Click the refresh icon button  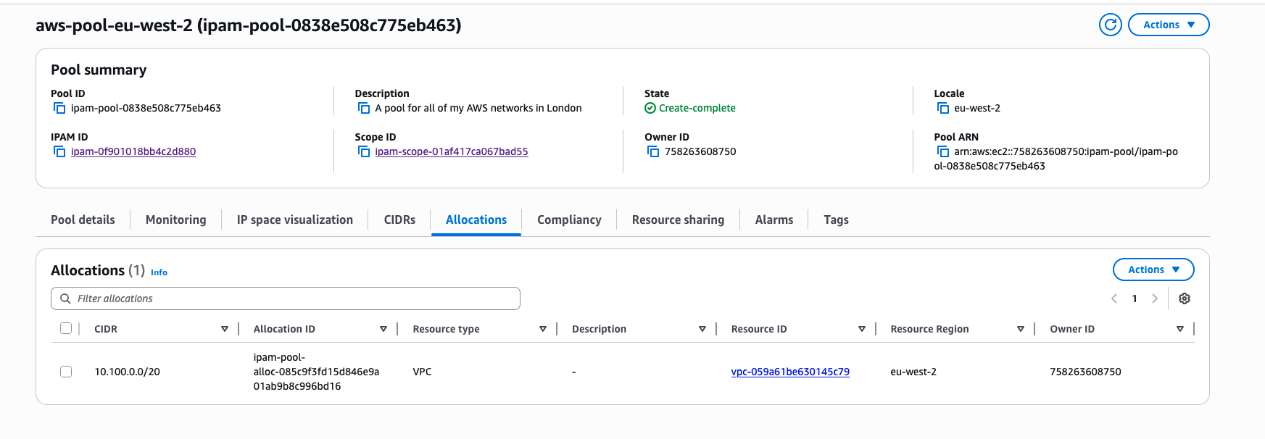pos(1110,25)
